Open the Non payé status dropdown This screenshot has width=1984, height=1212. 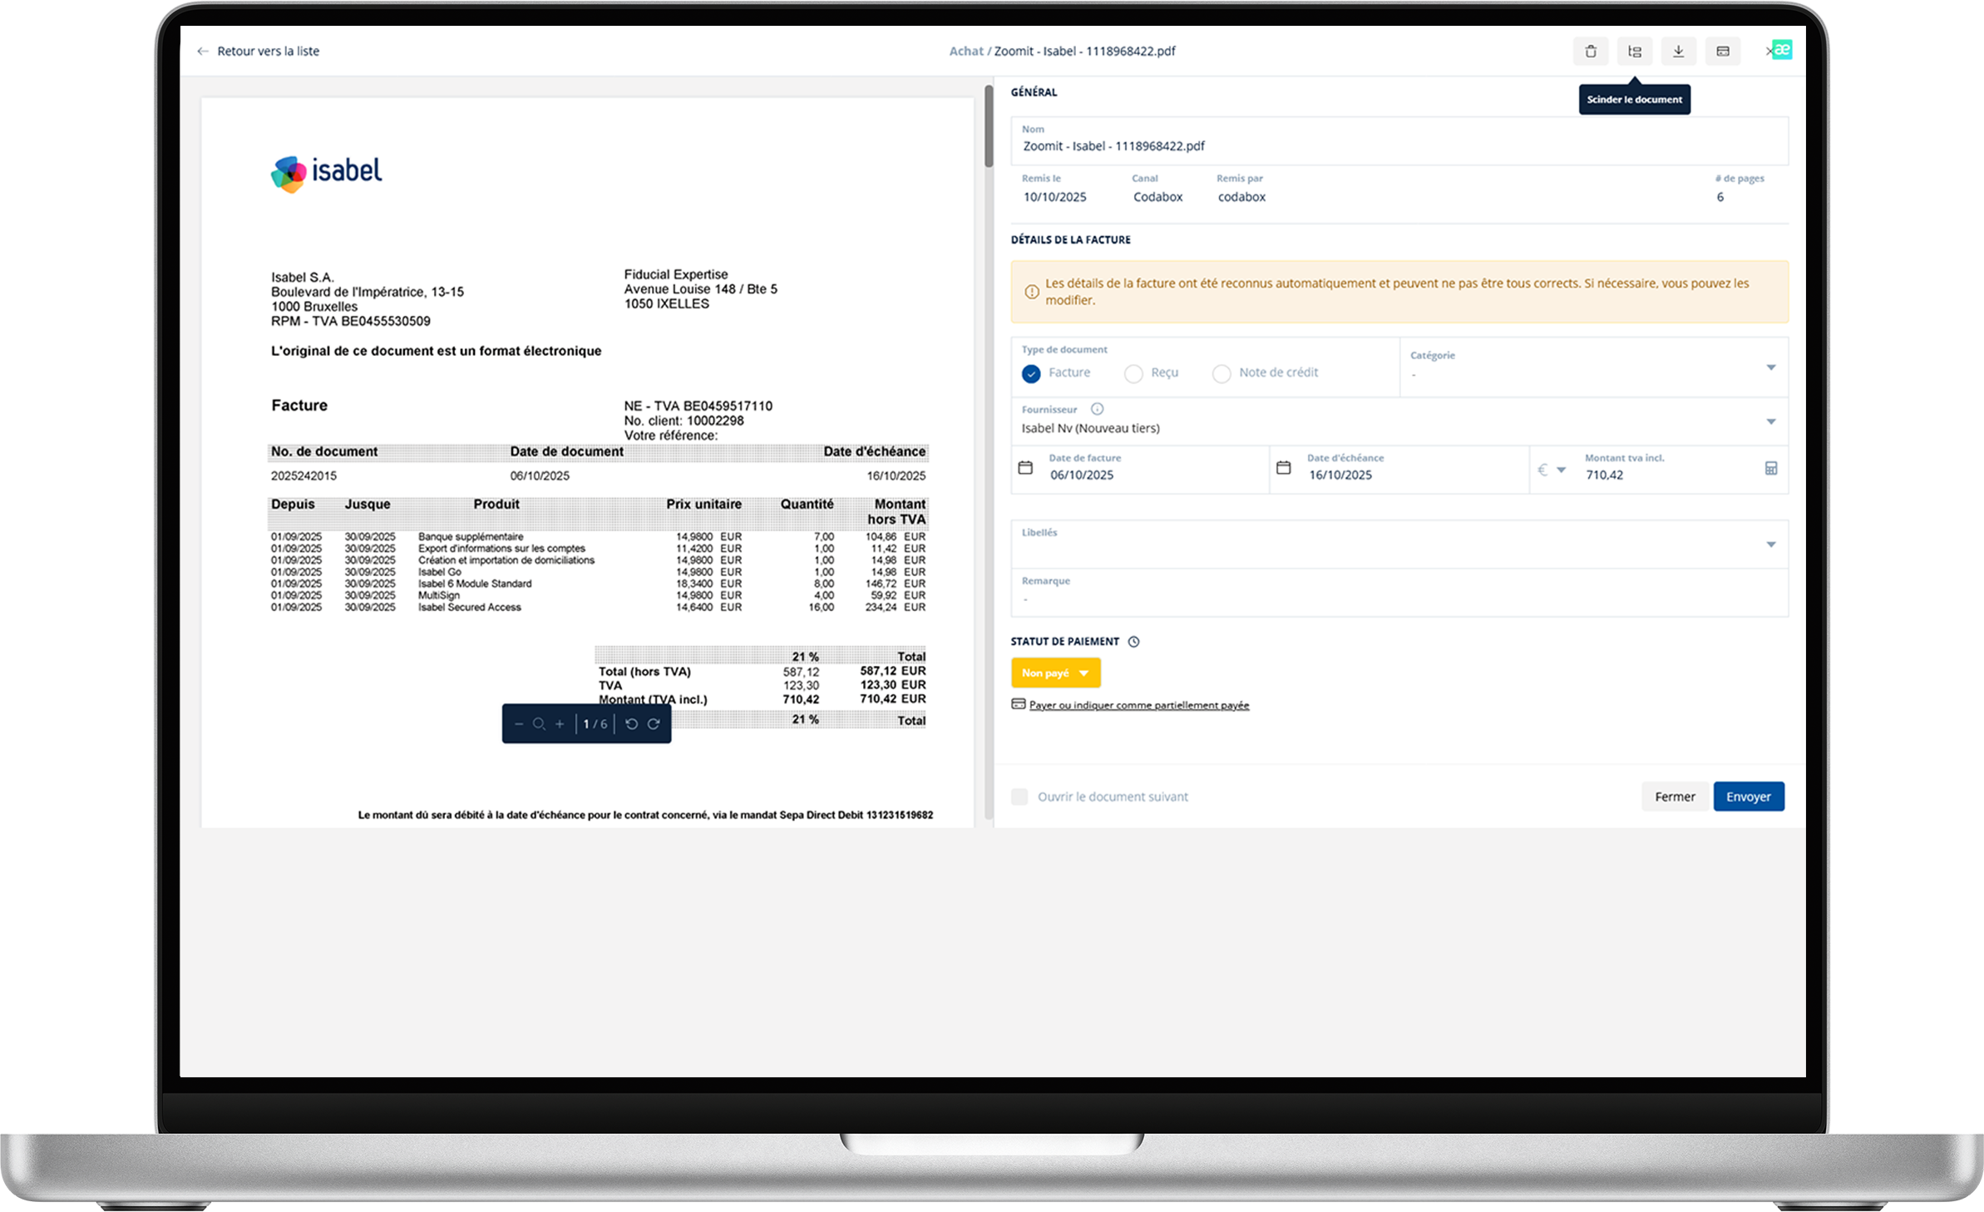tap(1056, 673)
